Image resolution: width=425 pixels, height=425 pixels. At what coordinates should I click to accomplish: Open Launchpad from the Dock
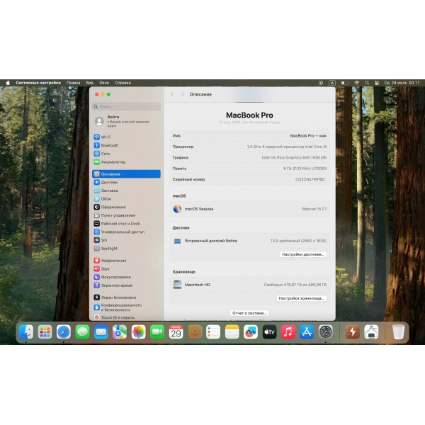45,331
